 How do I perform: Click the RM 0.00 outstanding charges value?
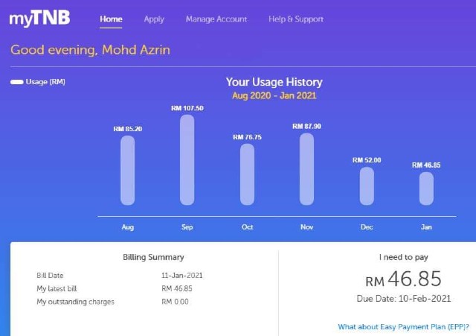tap(175, 302)
